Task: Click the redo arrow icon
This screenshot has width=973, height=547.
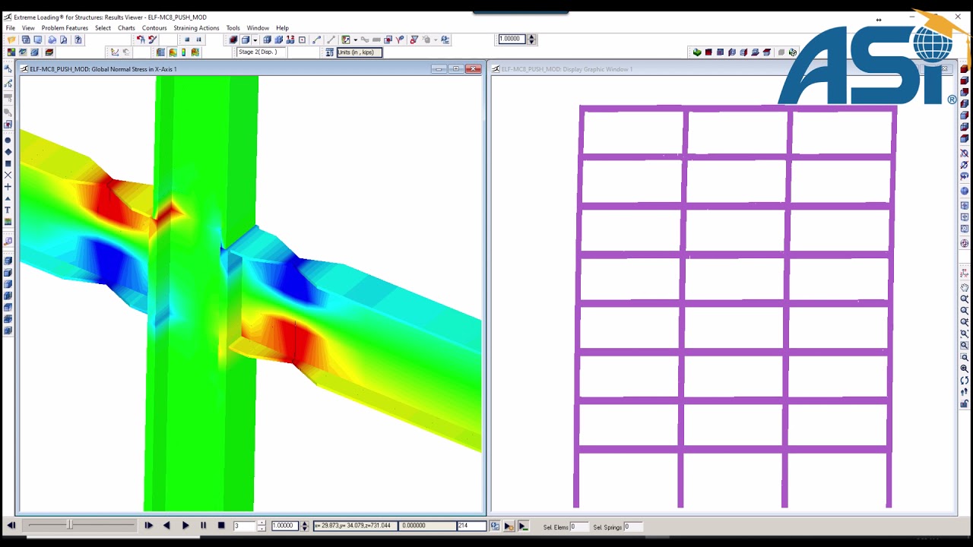Action: pyautogui.click(x=152, y=40)
